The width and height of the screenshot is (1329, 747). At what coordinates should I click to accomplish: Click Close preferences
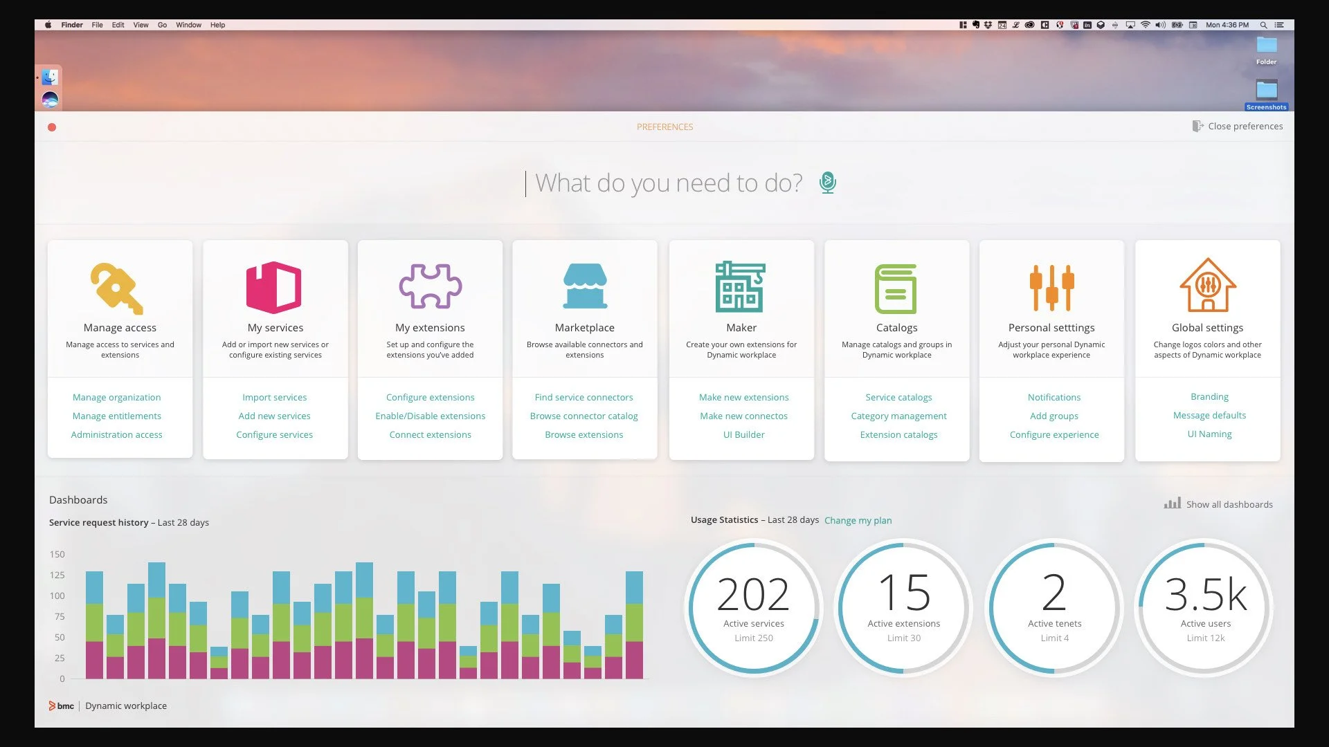coord(1245,126)
